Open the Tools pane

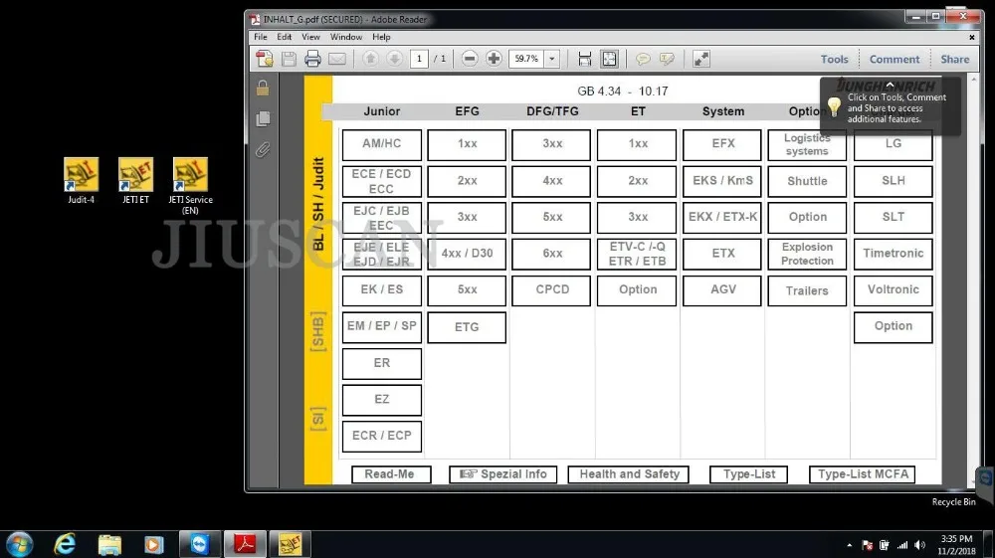pyautogui.click(x=834, y=59)
